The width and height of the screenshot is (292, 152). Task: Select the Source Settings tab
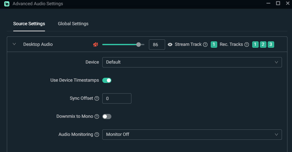coord(29,24)
